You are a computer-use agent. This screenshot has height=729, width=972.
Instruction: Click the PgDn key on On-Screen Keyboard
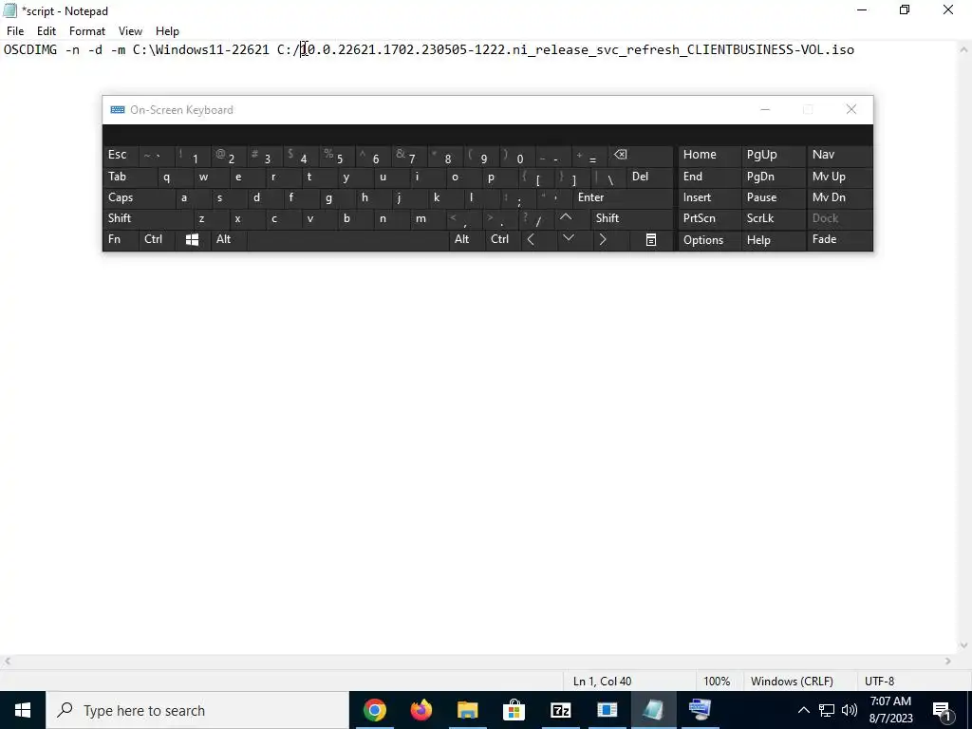[773, 177]
